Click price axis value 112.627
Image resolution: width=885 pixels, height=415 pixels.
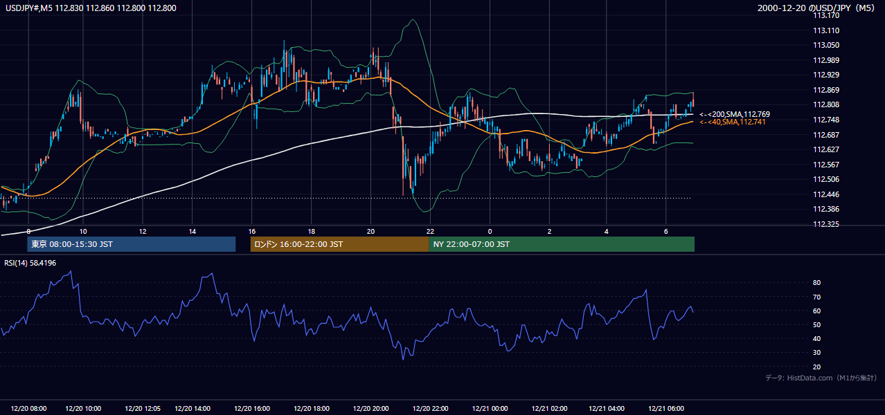826,149
